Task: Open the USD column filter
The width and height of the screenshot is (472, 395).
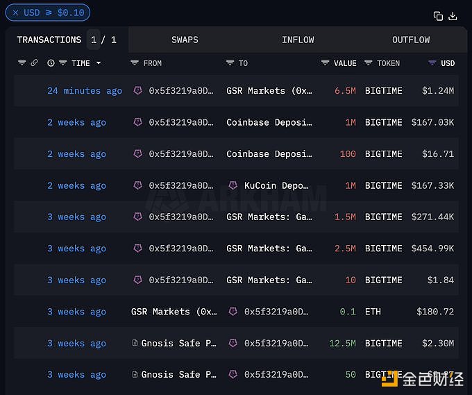Action: (432, 63)
